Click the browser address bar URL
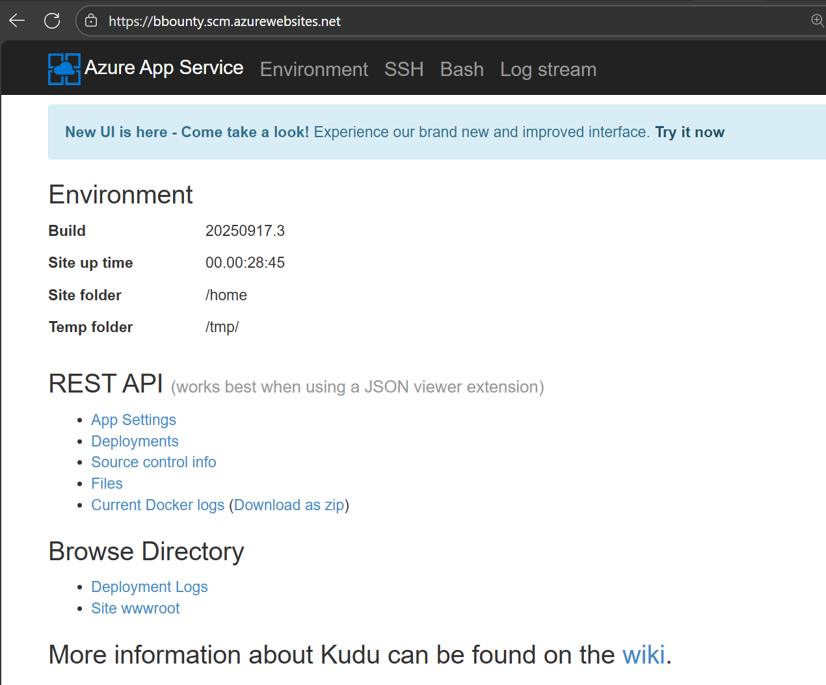Screen dimensions: 826x685 tap(224, 21)
